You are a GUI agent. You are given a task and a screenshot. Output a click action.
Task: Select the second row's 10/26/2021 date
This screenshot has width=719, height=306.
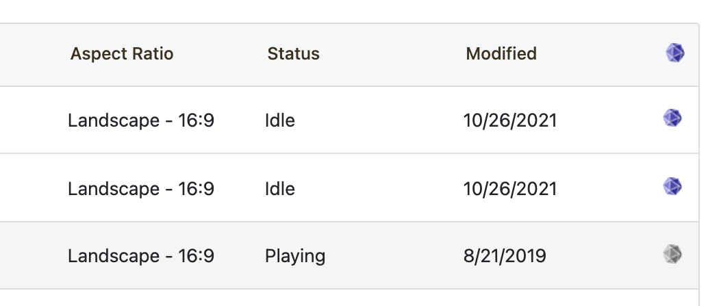point(510,189)
